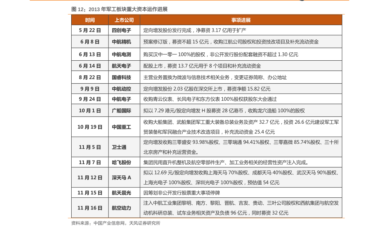The width and height of the screenshot is (379, 232).
Task: Click the date cell 9月24日
Action: coord(90,99)
